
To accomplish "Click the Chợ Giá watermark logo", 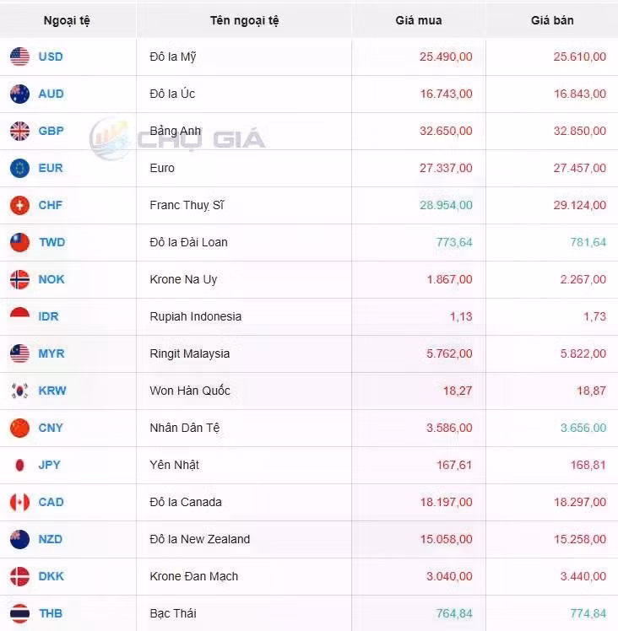I will (177, 139).
